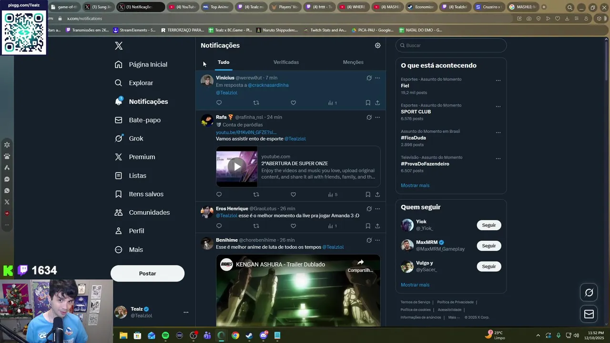
Task: Play the Super Onze video thumbnail
Action: tap(237, 166)
